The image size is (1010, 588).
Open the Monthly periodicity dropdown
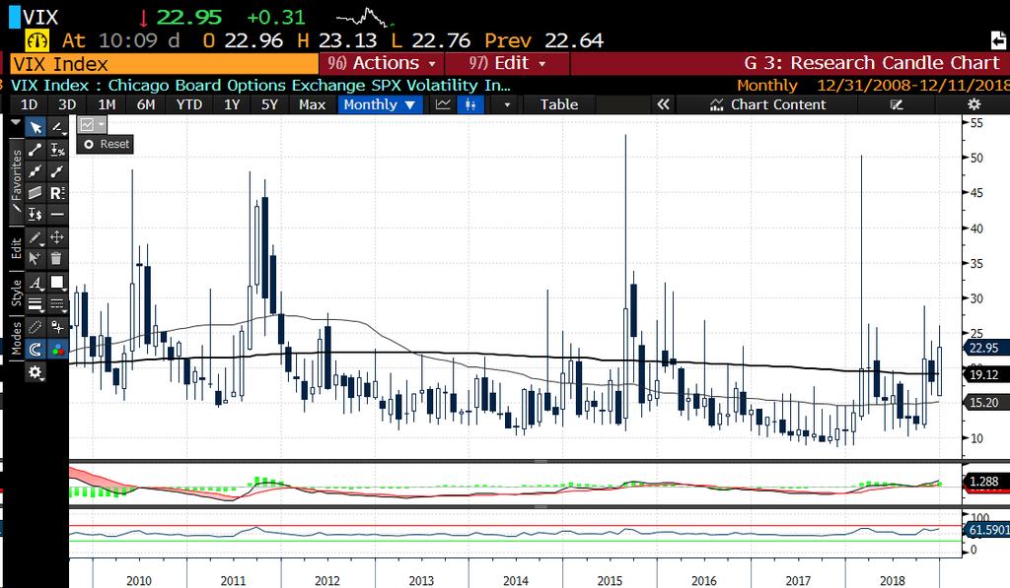[380, 104]
